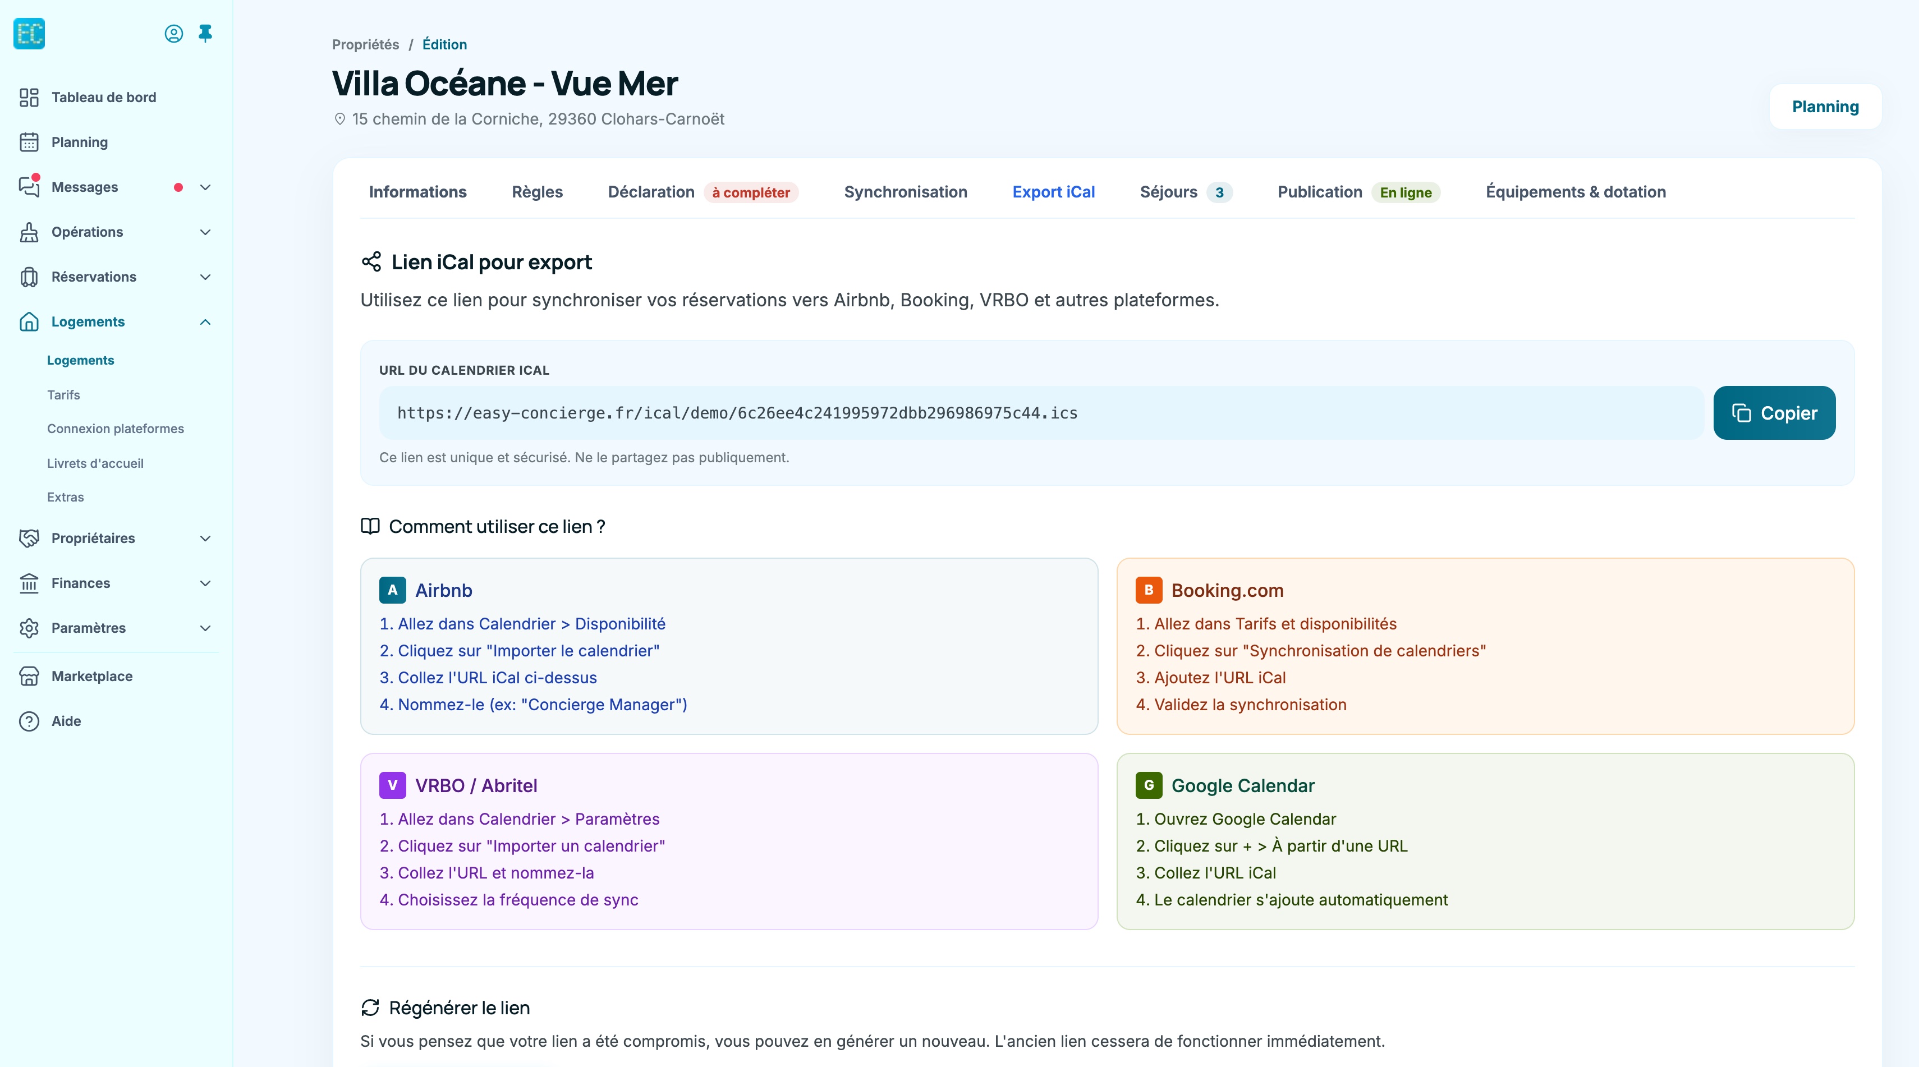Click the Copier button
This screenshot has height=1067, width=1919.
click(x=1774, y=412)
